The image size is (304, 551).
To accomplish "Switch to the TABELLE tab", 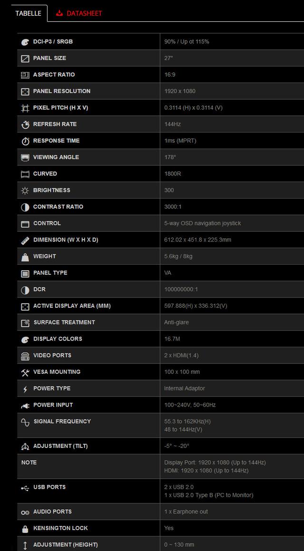I will pos(28,13).
